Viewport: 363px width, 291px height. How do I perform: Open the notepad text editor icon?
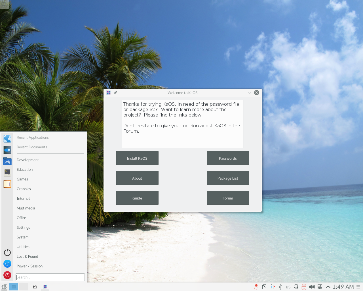point(7,184)
